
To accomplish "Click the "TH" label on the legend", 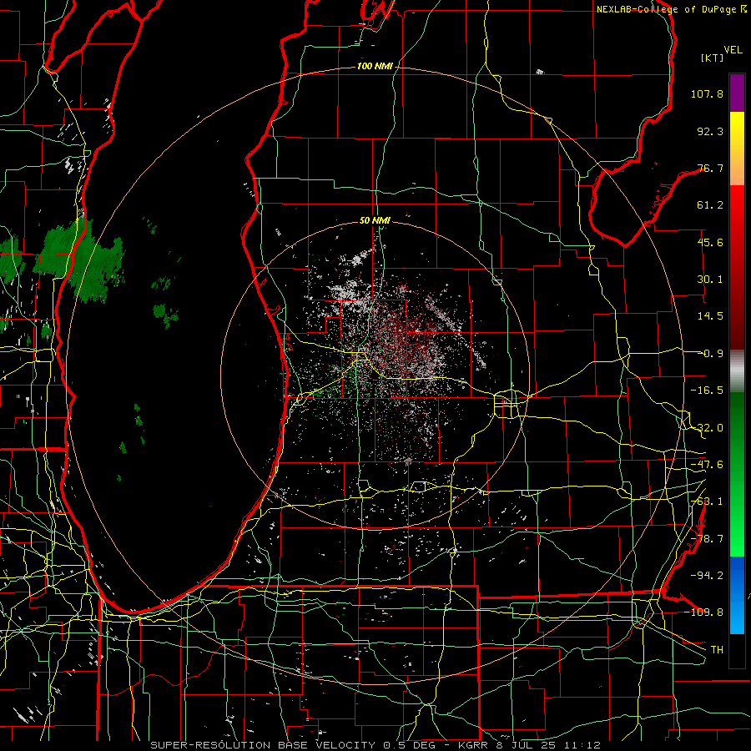I will 717,650.
